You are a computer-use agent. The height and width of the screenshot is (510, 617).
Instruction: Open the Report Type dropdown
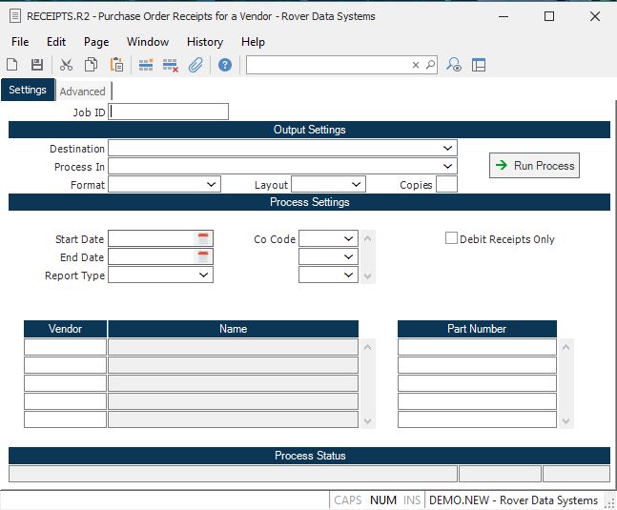[203, 275]
